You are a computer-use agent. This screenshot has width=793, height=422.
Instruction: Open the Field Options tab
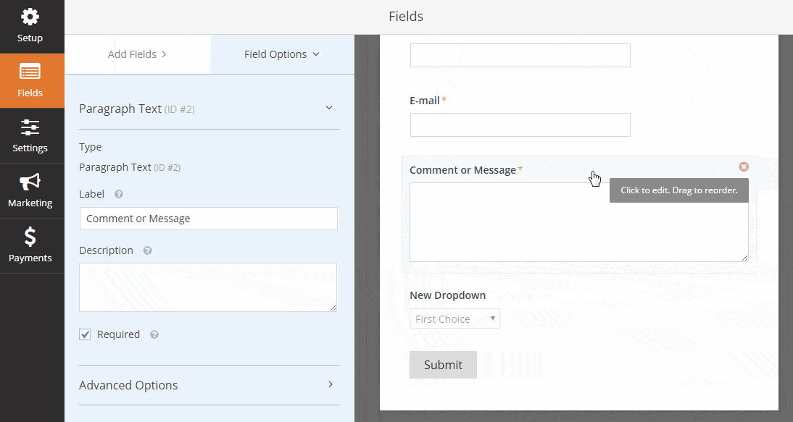click(282, 54)
